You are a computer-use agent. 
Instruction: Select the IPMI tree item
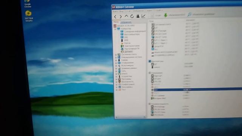126,40
